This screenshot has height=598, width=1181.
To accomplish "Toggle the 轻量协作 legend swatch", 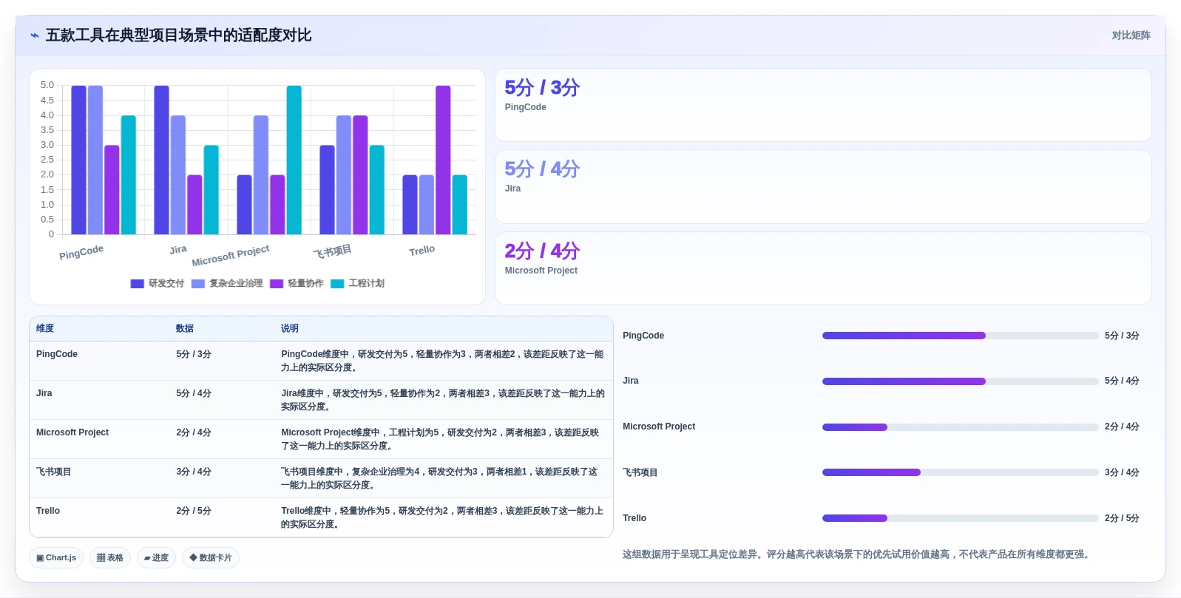I will coord(277,284).
